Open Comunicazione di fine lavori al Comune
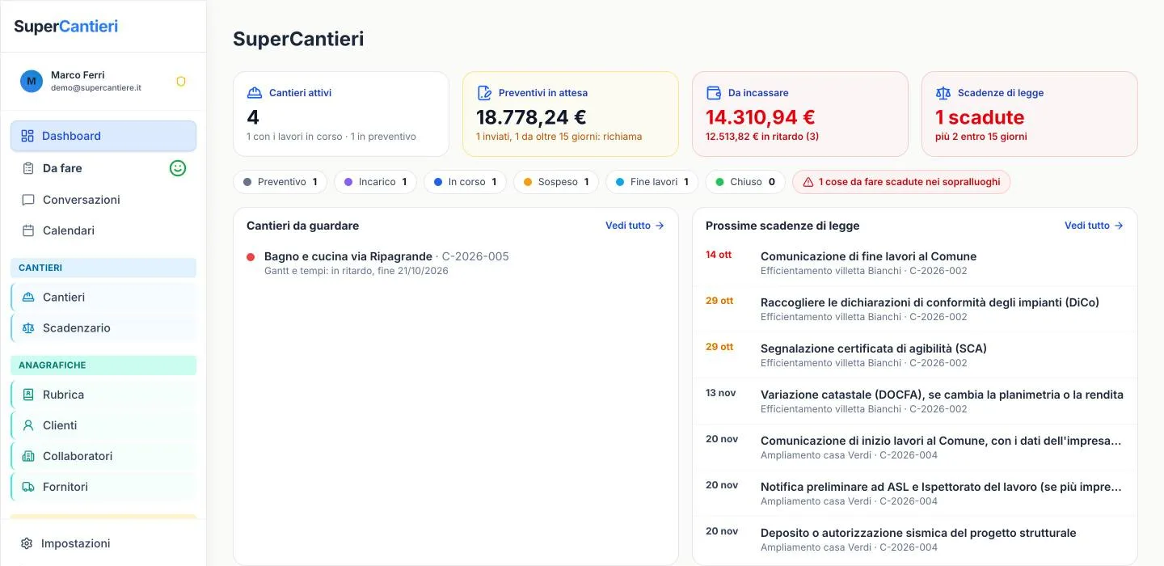Viewport: 1164px width, 566px height. (x=915, y=263)
